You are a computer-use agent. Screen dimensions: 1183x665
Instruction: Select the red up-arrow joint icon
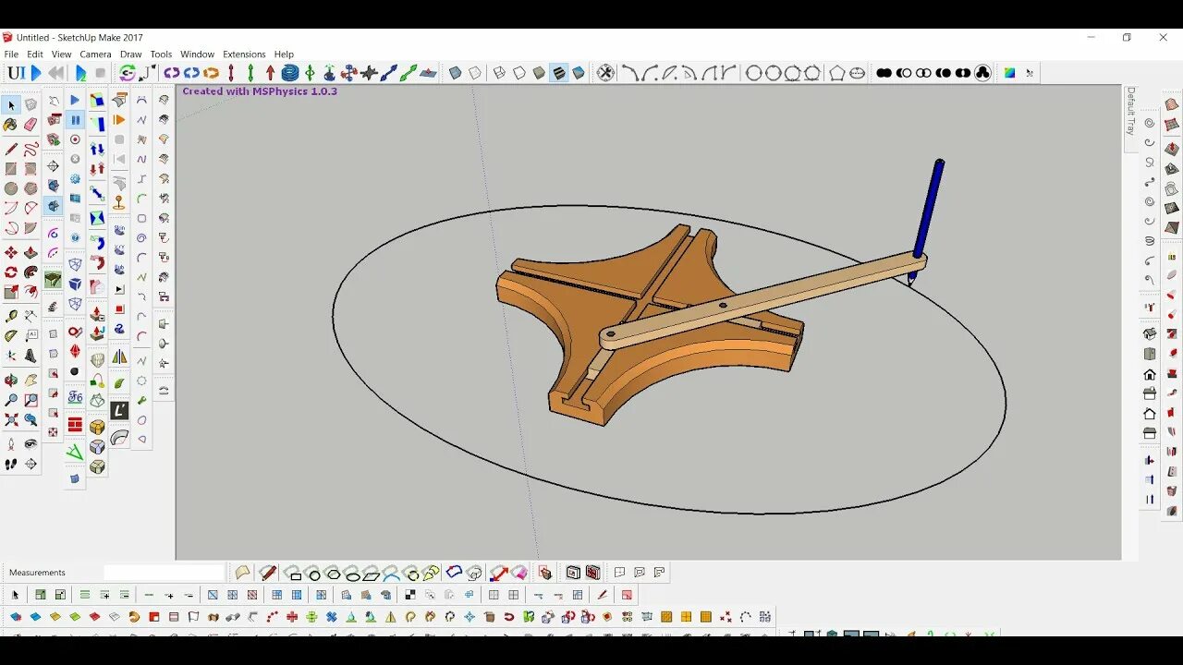click(x=270, y=73)
